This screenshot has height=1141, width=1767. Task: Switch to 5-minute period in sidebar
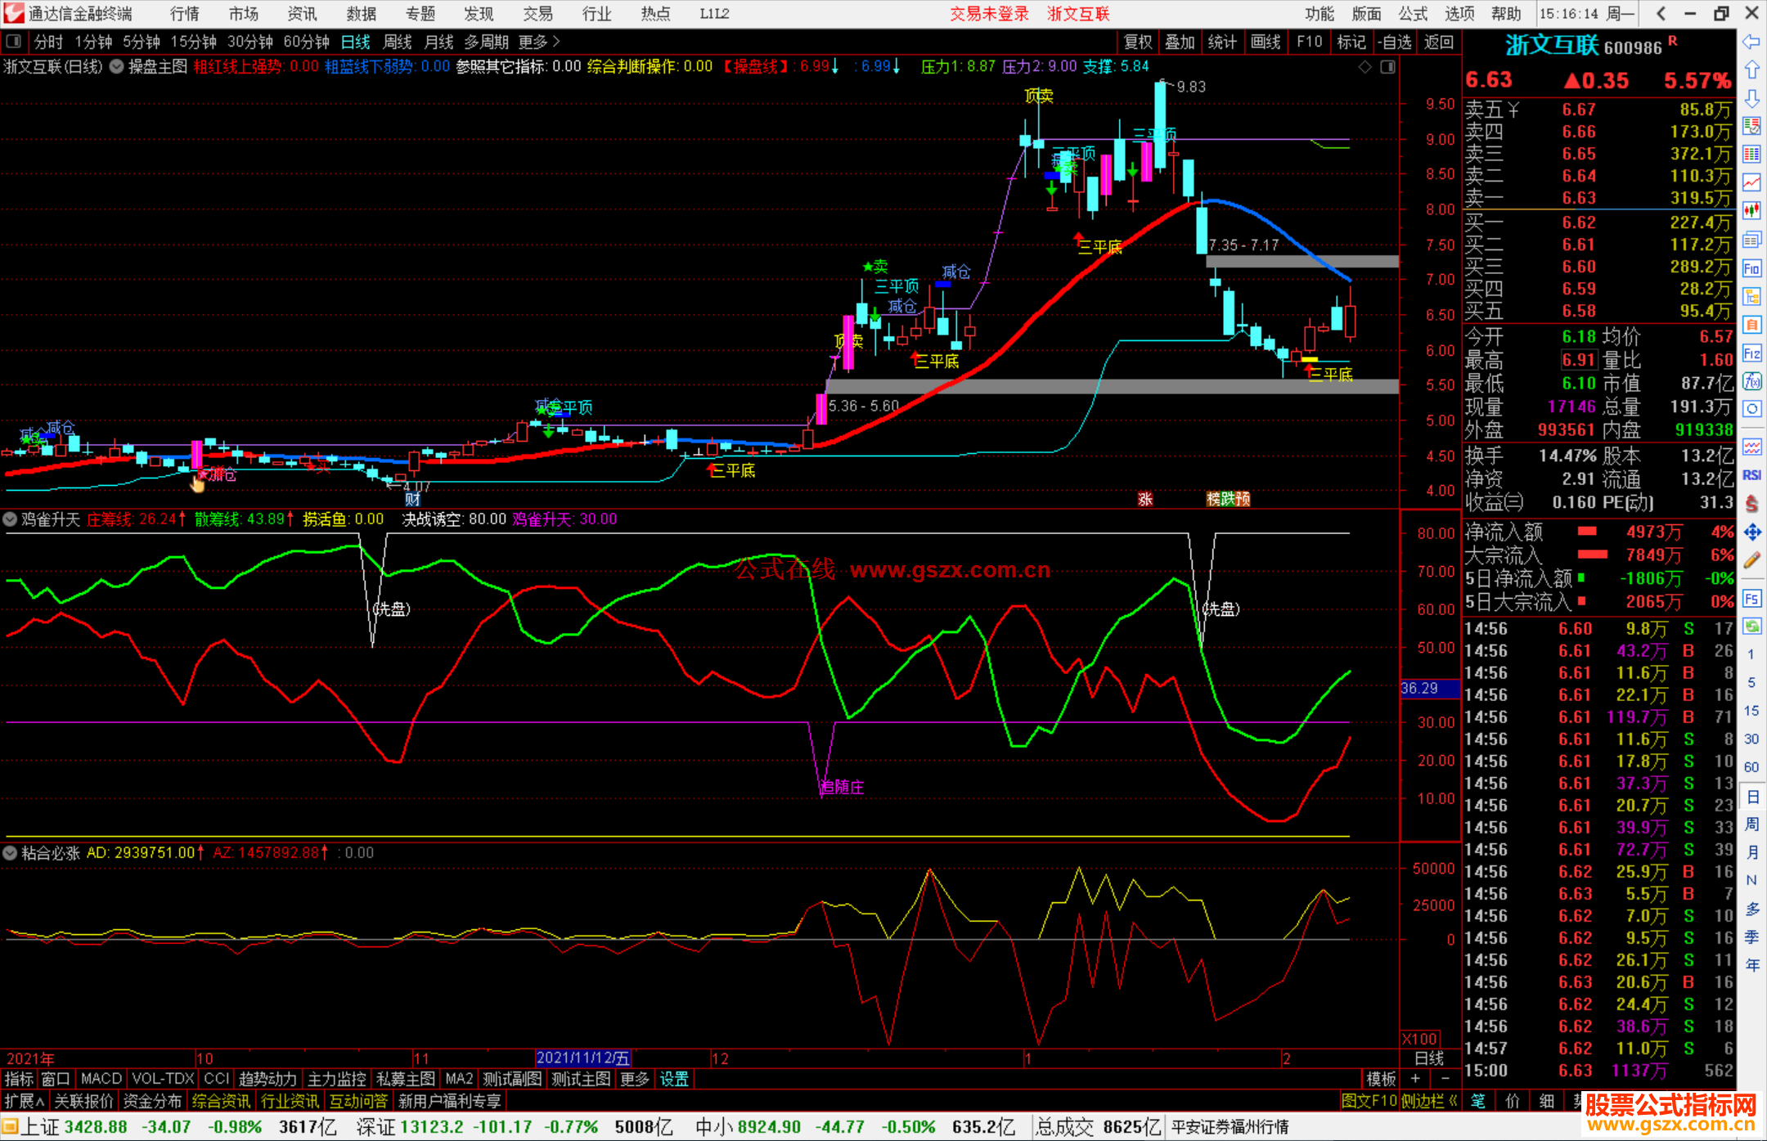(x=1751, y=682)
